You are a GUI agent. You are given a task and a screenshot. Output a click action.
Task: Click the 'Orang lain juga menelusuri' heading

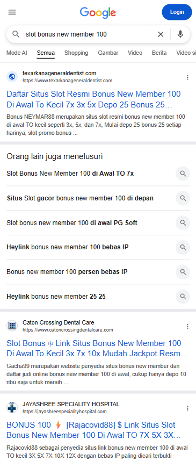pyautogui.click(x=55, y=156)
